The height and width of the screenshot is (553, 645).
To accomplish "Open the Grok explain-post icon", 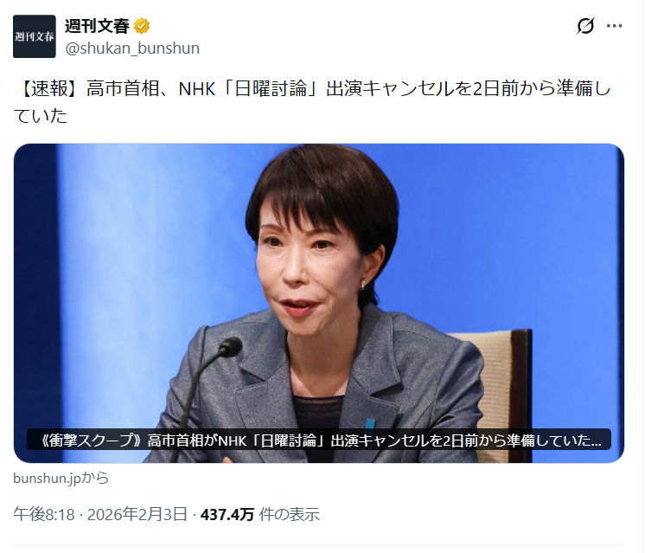I will pos(585,26).
